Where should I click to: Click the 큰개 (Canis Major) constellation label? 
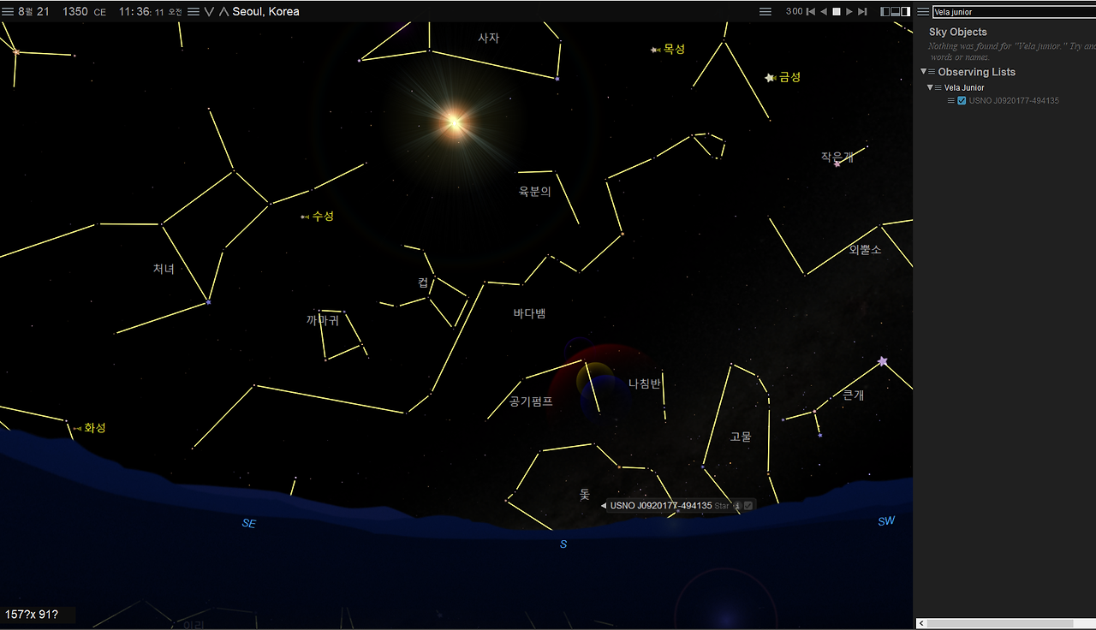[x=854, y=395]
